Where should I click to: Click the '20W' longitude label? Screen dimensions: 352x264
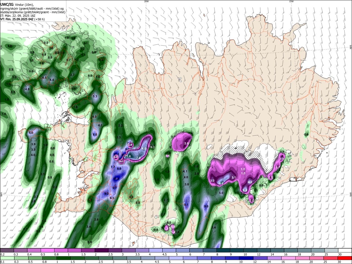click(x=146, y=1)
